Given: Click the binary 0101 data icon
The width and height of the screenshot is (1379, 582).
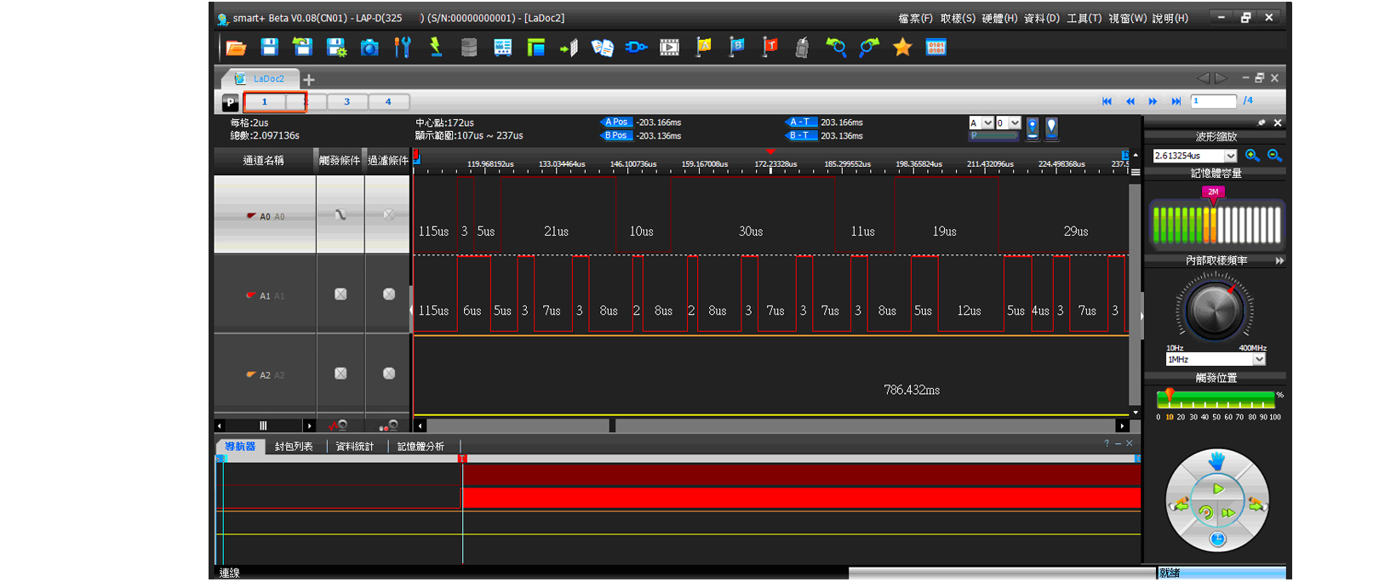Looking at the screenshot, I should (936, 48).
